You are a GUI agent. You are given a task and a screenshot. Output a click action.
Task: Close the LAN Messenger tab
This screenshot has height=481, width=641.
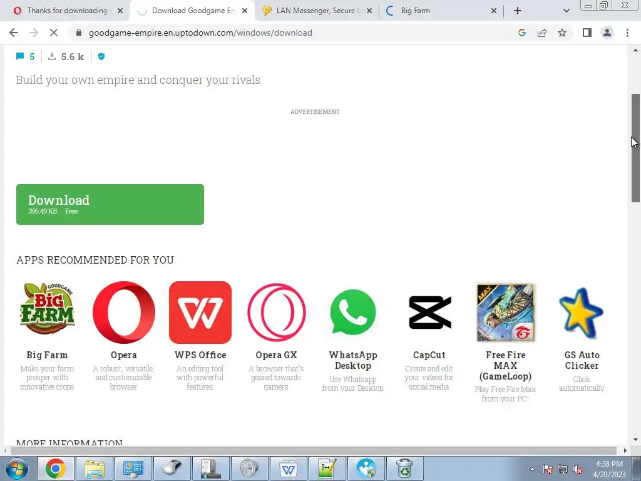369,11
